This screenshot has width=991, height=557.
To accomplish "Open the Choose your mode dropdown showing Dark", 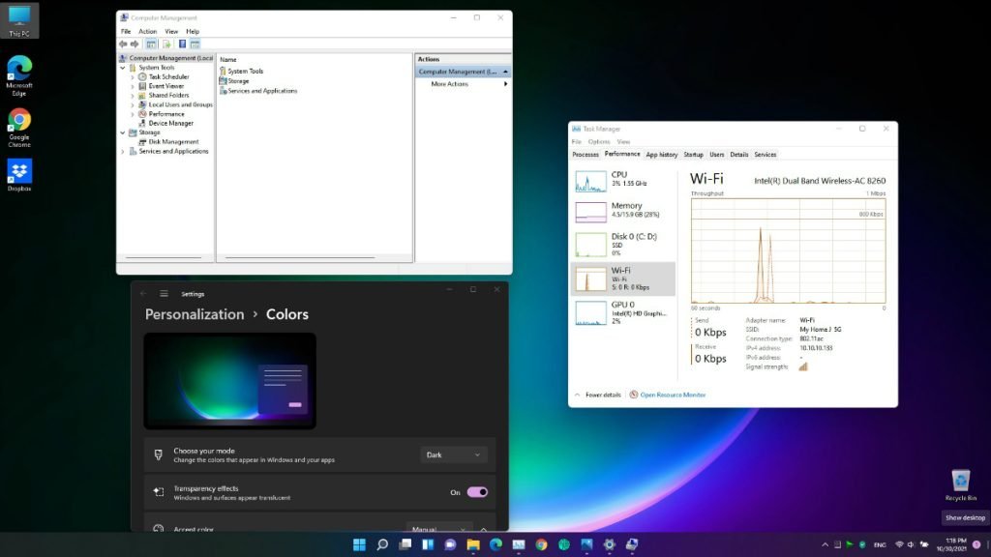I will pos(453,454).
